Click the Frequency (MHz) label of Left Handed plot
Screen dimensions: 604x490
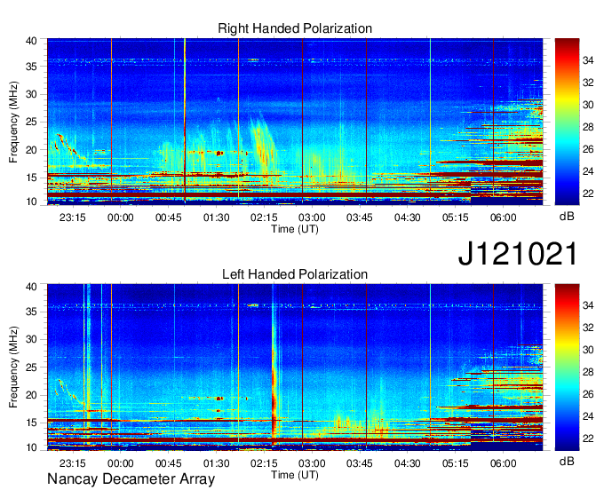pyautogui.click(x=13, y=367)
